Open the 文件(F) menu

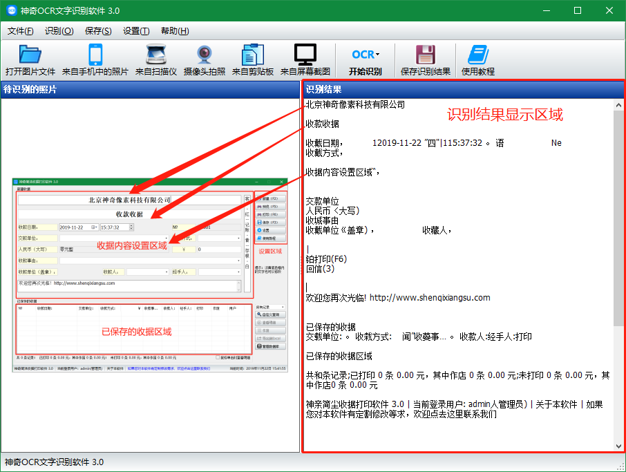tap(21, 31)
